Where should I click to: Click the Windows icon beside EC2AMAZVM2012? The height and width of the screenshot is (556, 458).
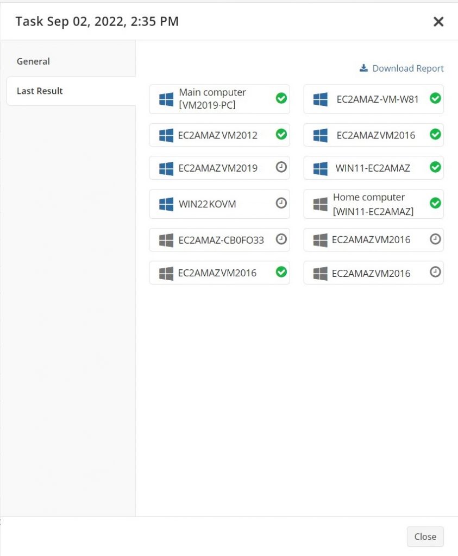pyautogui.click(x=166, y=135)
